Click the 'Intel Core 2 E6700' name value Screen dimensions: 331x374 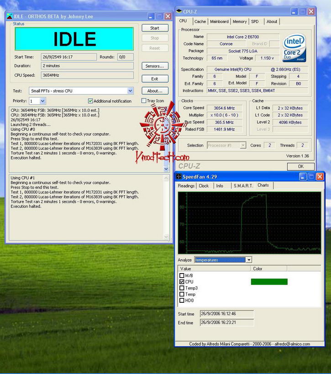[x=243, y=37]
